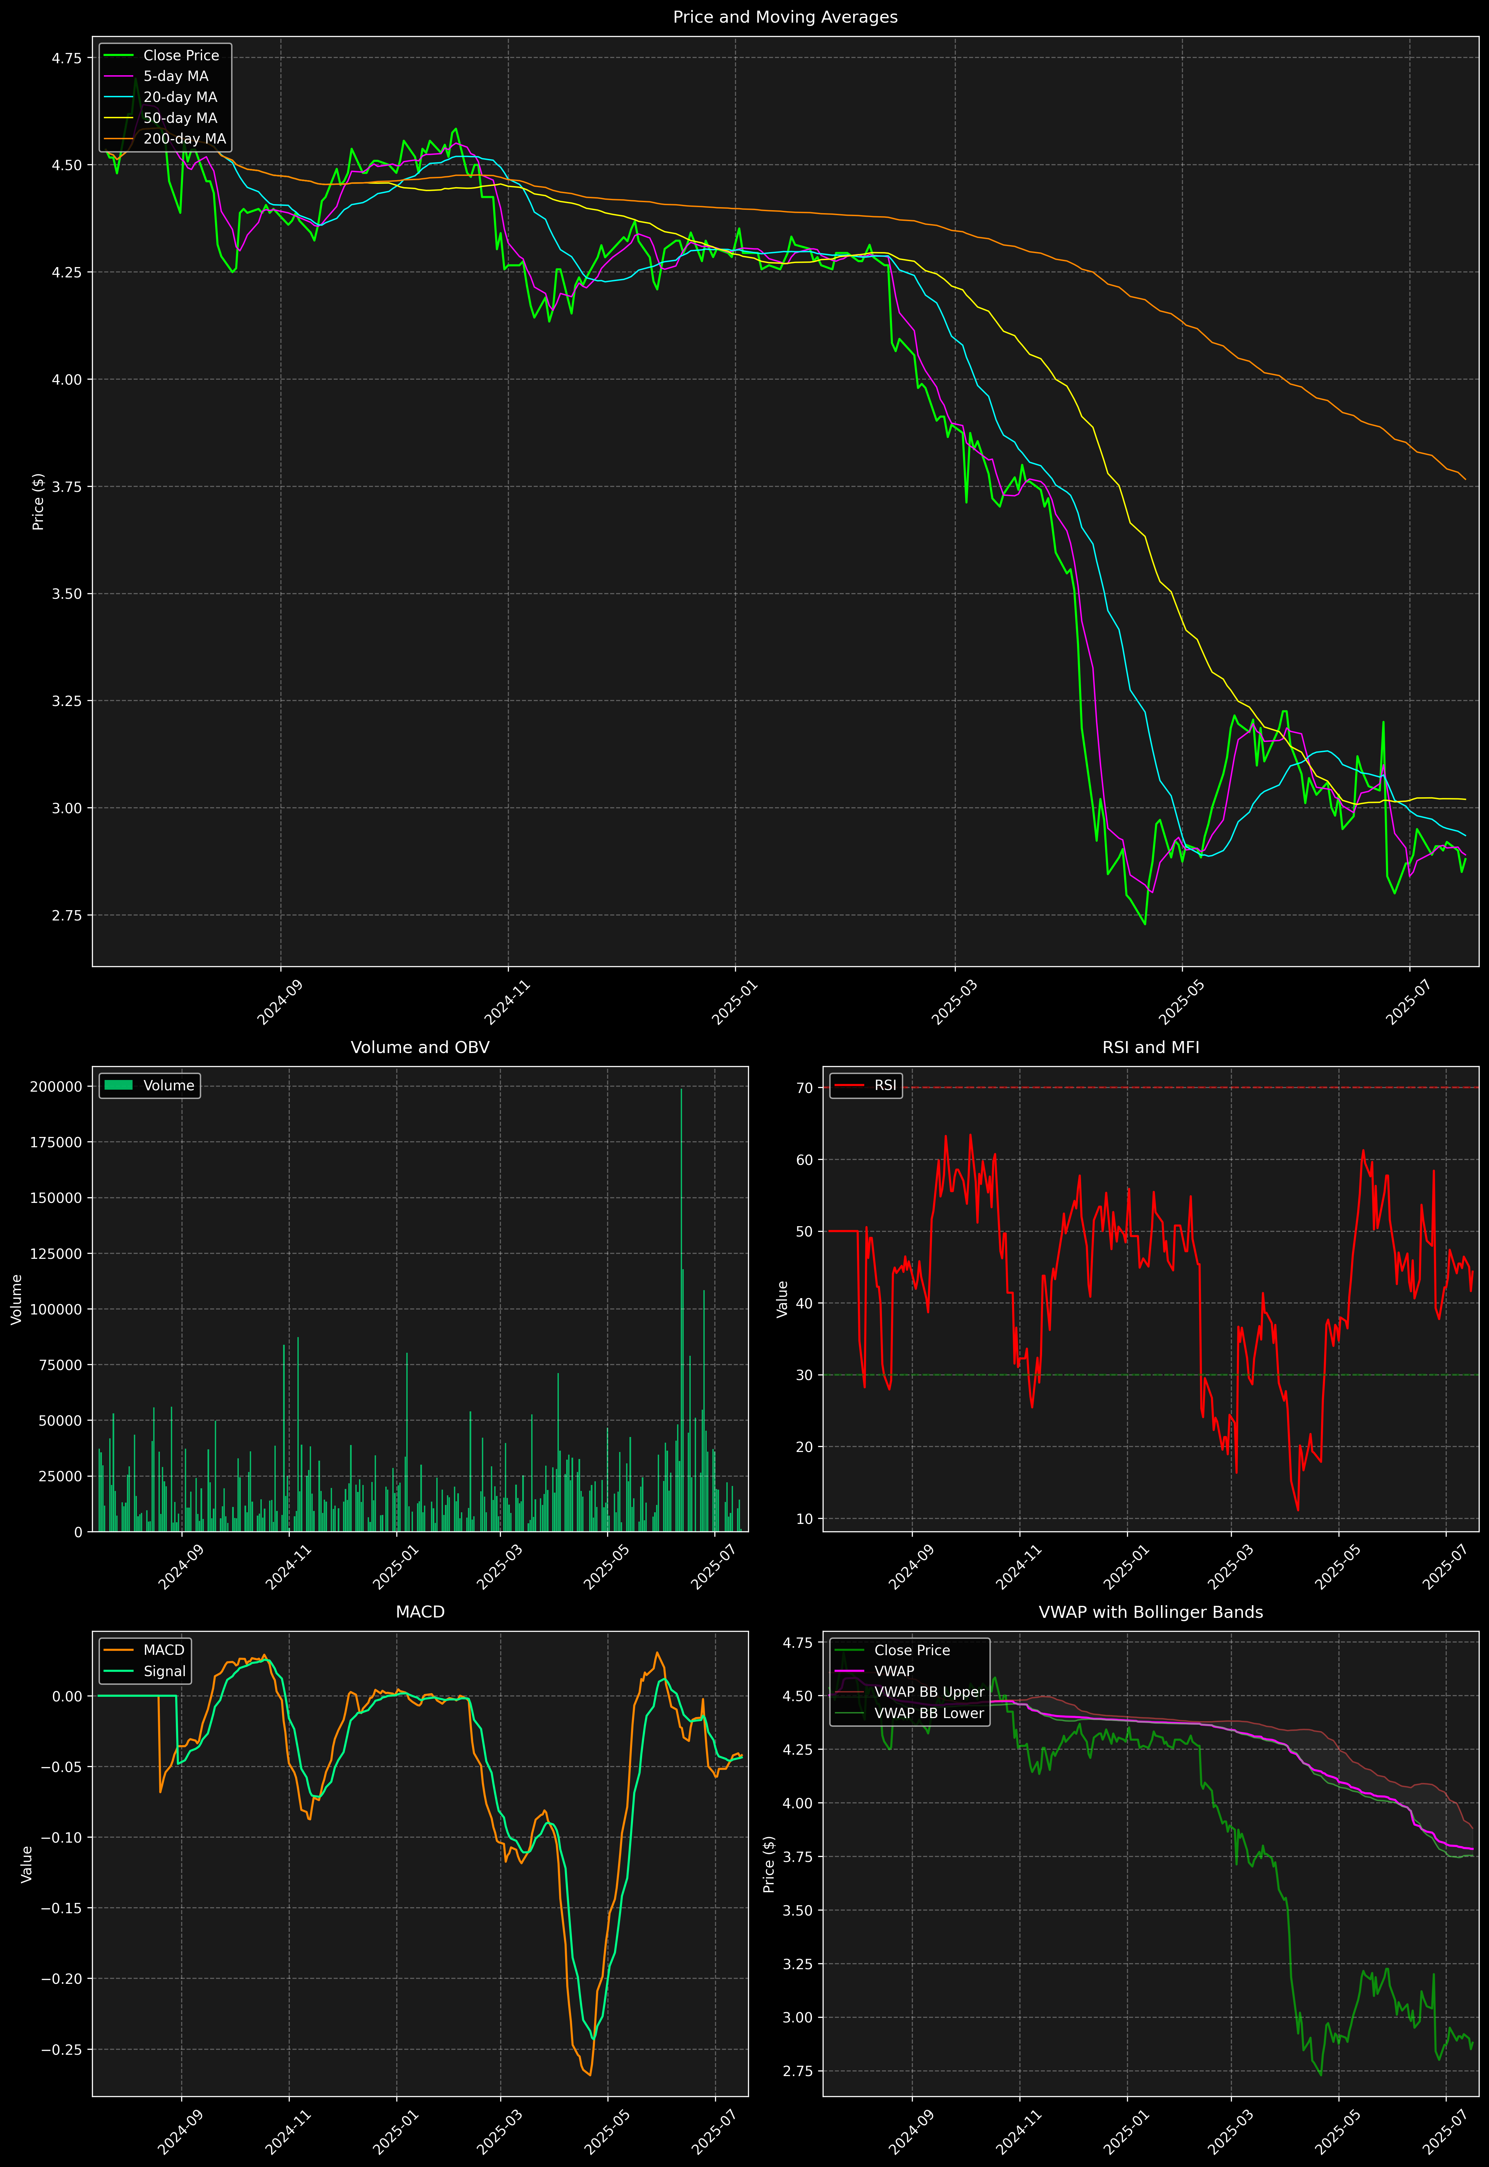Click the vertical "Volume" y-axis label
Viewport: 1489px width, 2167px height.
pyautogui.click(x=17, y=1299)
